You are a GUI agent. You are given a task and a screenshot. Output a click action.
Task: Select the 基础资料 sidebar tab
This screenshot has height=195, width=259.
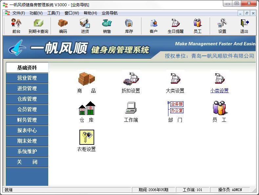coord(27,68)
